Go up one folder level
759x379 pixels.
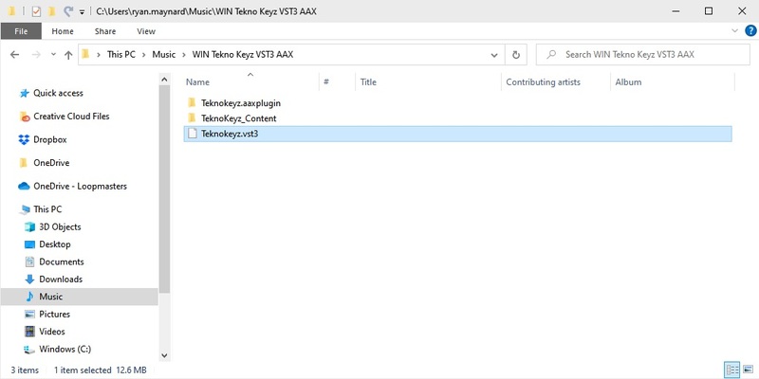(x=68, y=55)
